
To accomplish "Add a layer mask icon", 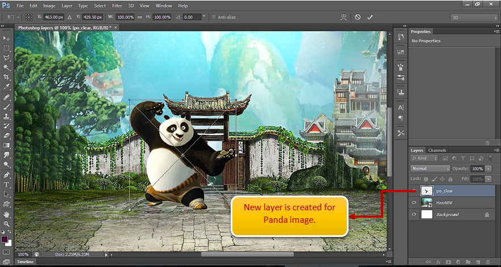I will click(x=448, y=261).
